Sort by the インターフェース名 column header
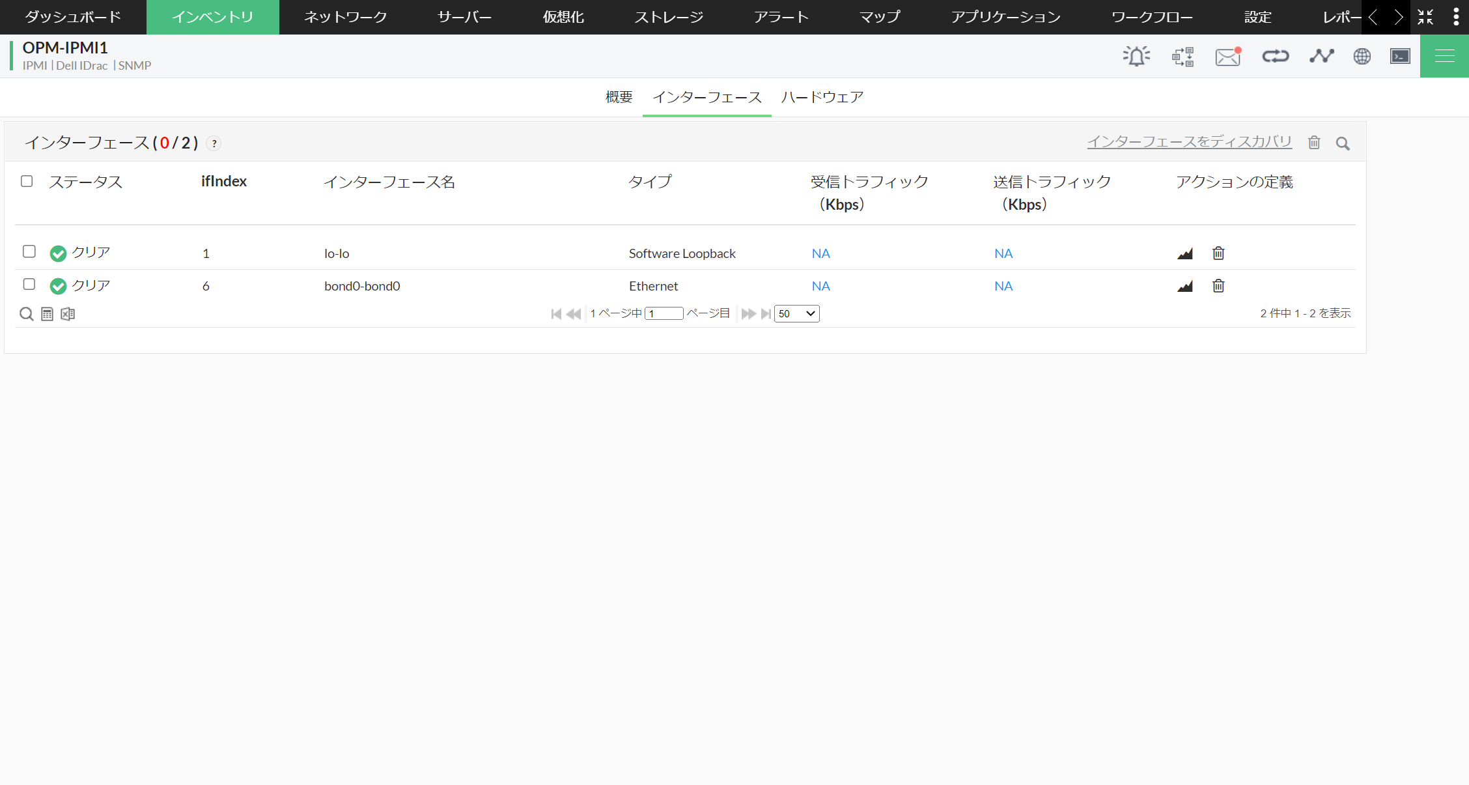1469x785 pixels. click(389, 182)
